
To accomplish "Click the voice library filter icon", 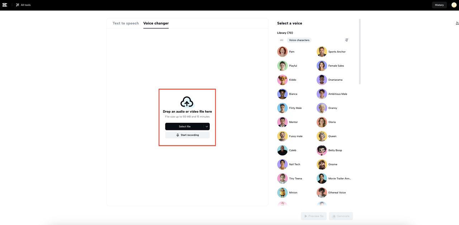I will click(x=346, y=40).
